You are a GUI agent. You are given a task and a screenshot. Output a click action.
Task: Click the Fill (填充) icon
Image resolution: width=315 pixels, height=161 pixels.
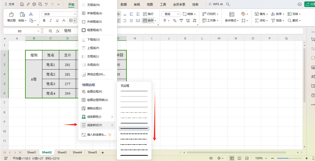click(x=257, y=14)
